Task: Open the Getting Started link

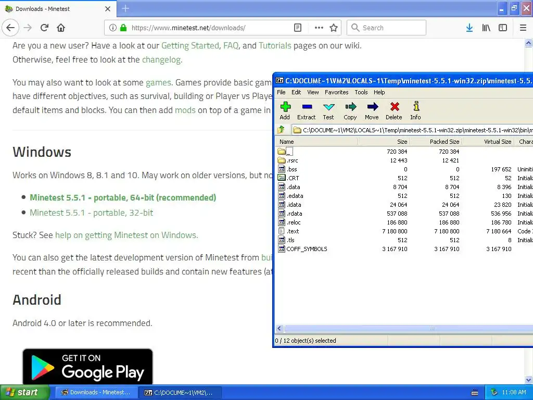Action: (x=190, y=46)
